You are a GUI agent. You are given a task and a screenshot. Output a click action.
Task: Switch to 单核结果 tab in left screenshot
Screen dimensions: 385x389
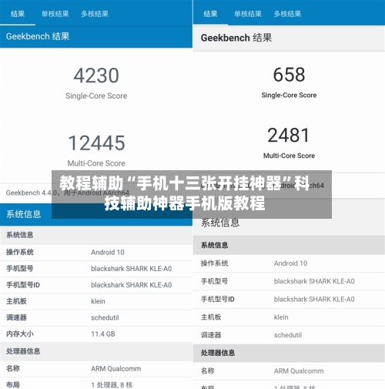pos(55,14)
